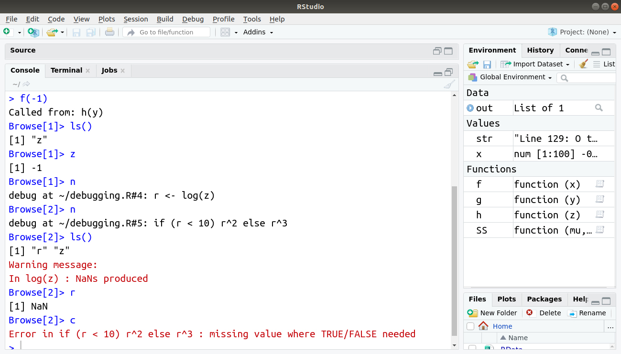This screenshot has width=621, height=354.
Task: Open the Edit menu
Action: click(x=33, y=19)
